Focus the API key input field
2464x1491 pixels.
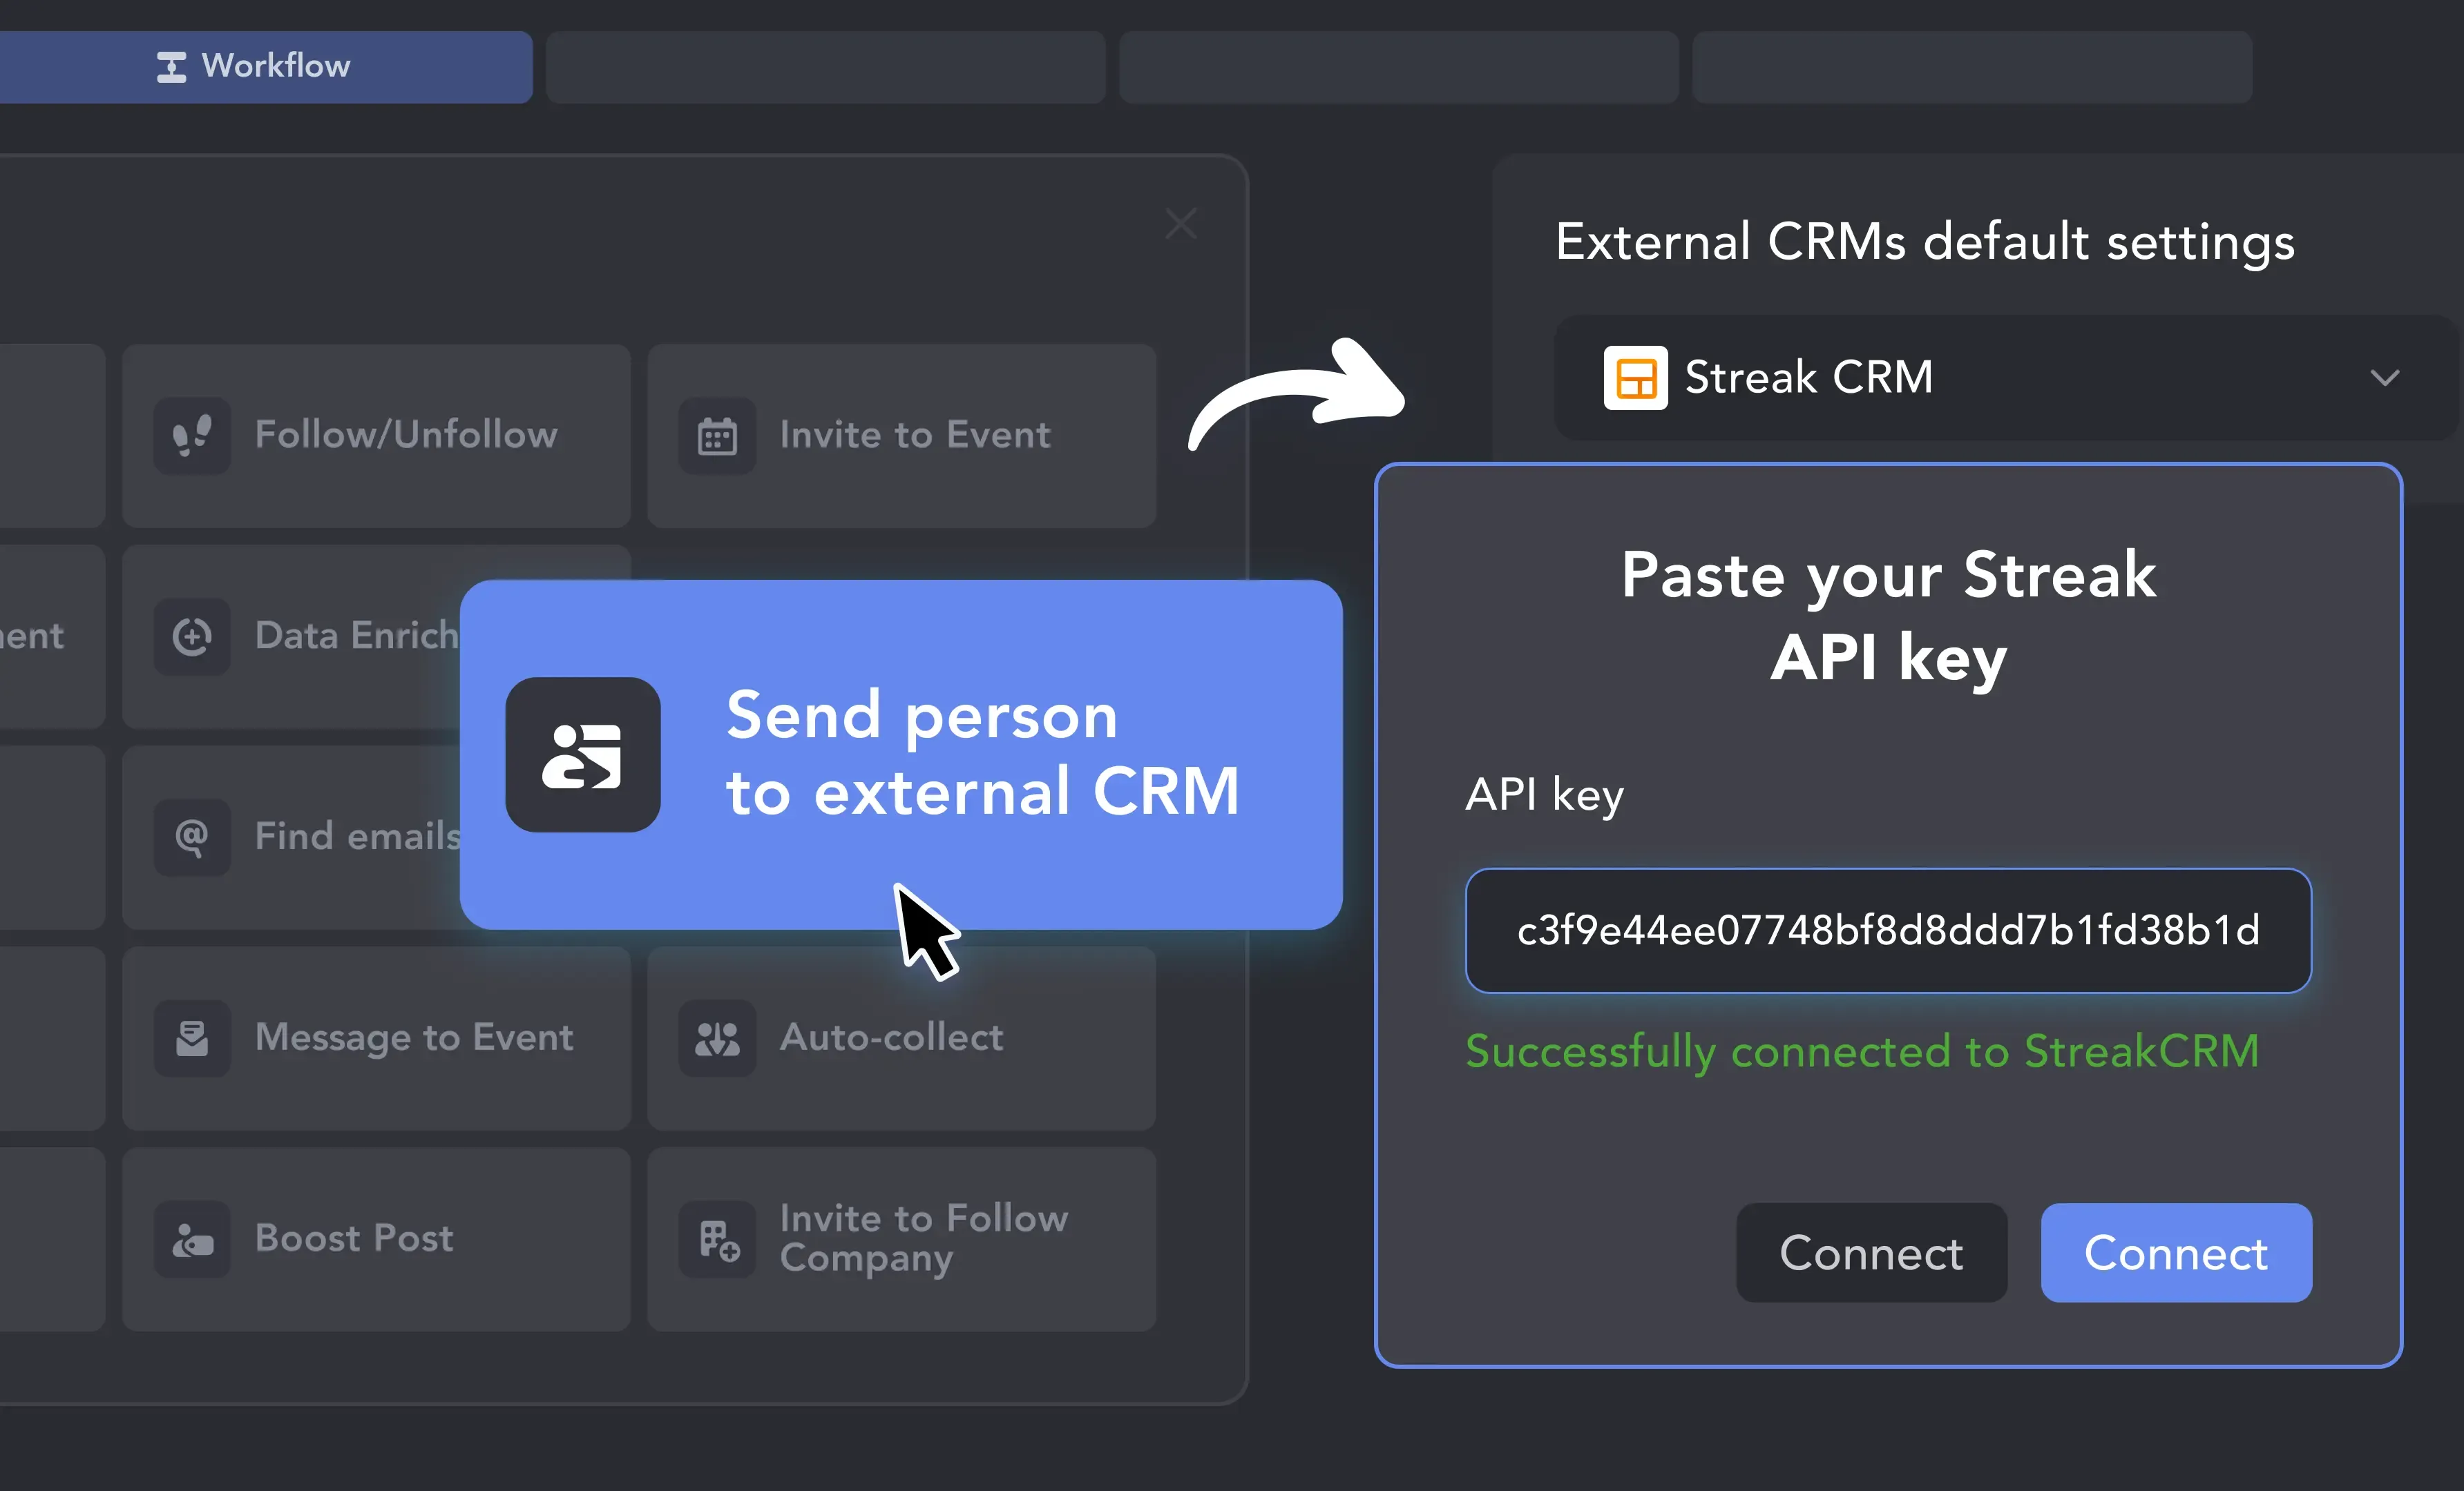[x=1888, y=930]
